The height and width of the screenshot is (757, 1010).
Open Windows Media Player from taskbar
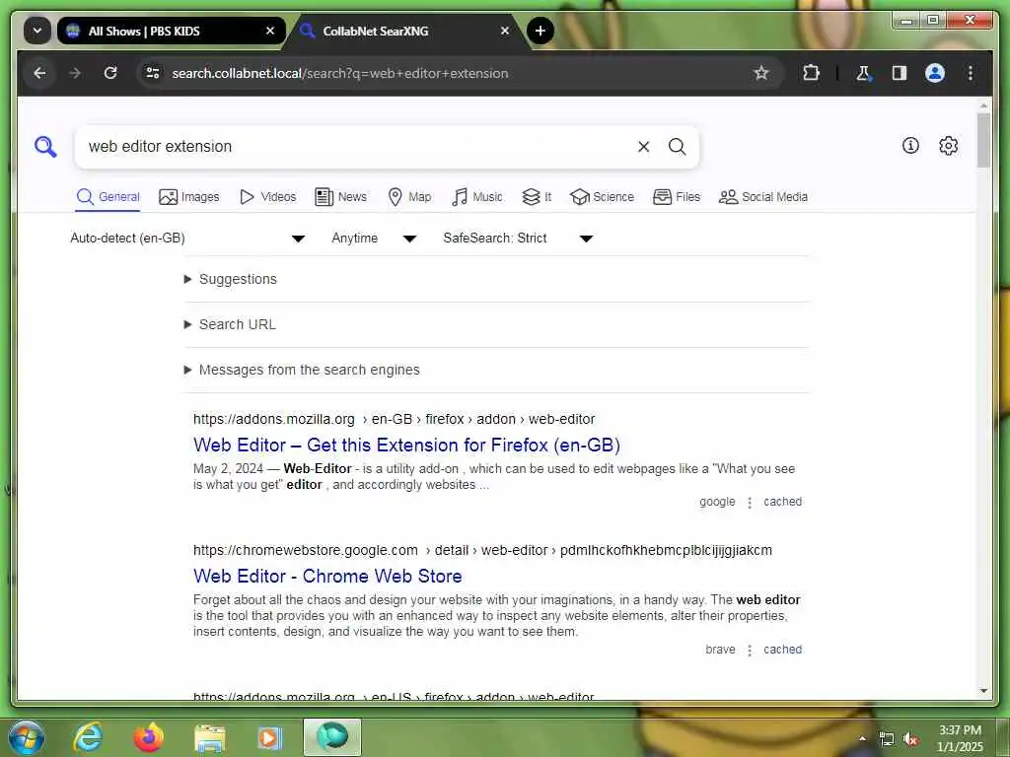269,738
